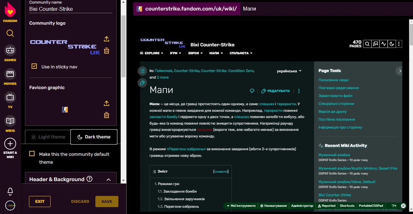Open the Wikis section icon
Viewport: 413px width, 214px height.
(10, 121)
